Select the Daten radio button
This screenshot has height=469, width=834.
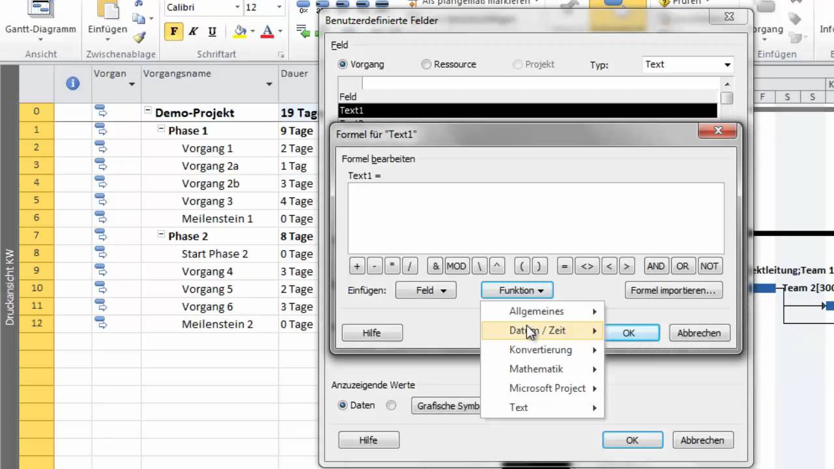point(343,405)
